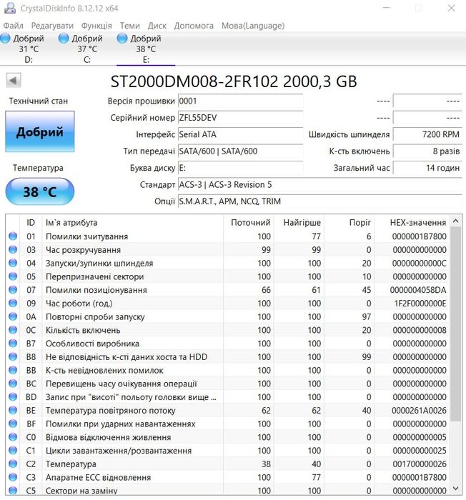The width and height of the screenshot is (466, 500).
Task: Click the status dot for drive D:
Action: [5, 39]
